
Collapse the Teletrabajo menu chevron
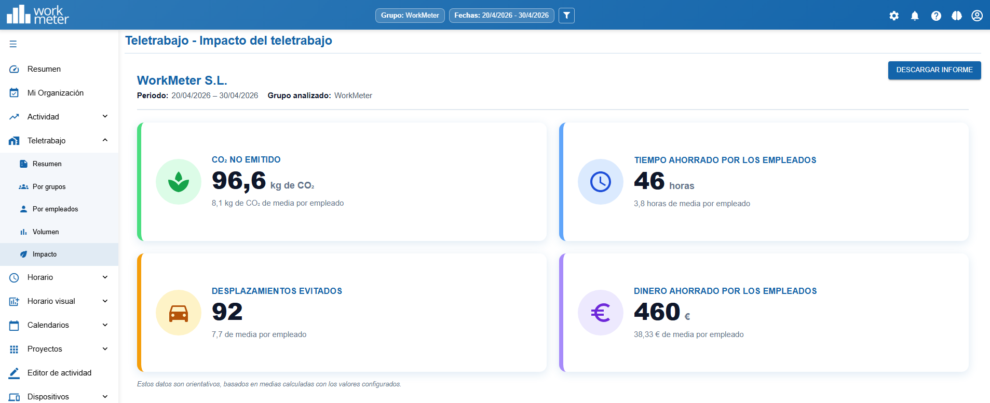pyautogui.click(x=105, y=140)
